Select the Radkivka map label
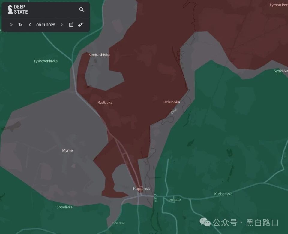 point(105,103)
